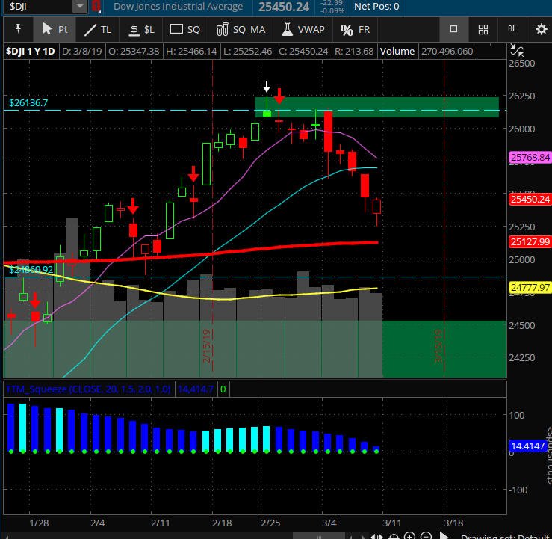This screenshot has height=539, width=552.
Task: Click the 3/11 date label on time axis
Action: [392, 523]
